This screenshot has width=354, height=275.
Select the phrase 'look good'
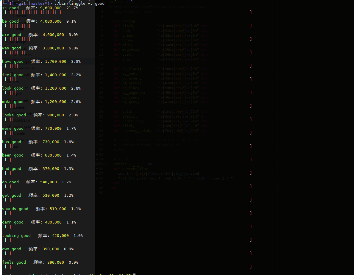click(x=13, y=88)
